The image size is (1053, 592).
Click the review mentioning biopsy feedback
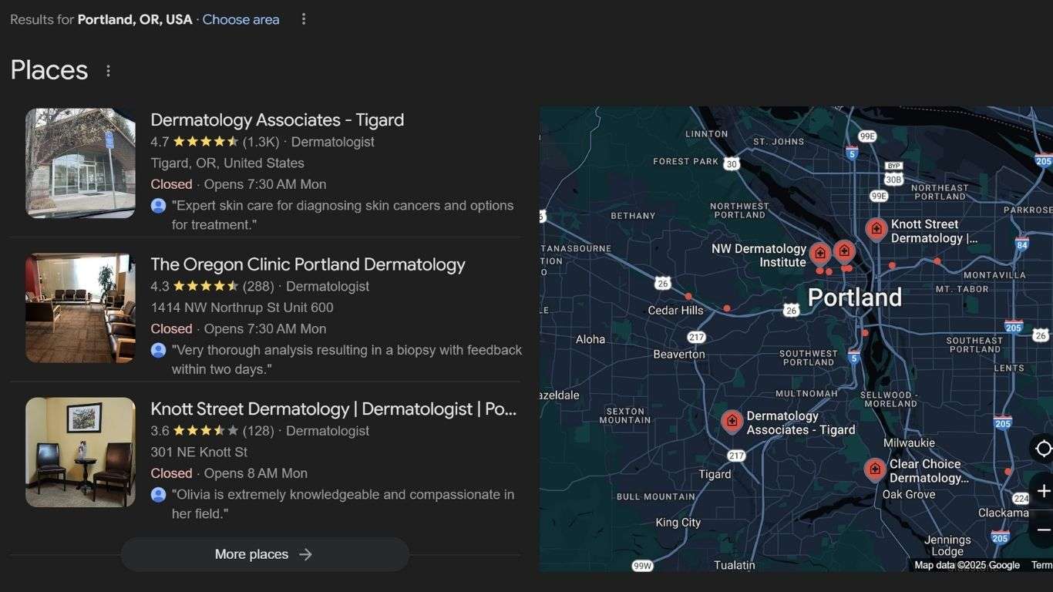(347, 359)
